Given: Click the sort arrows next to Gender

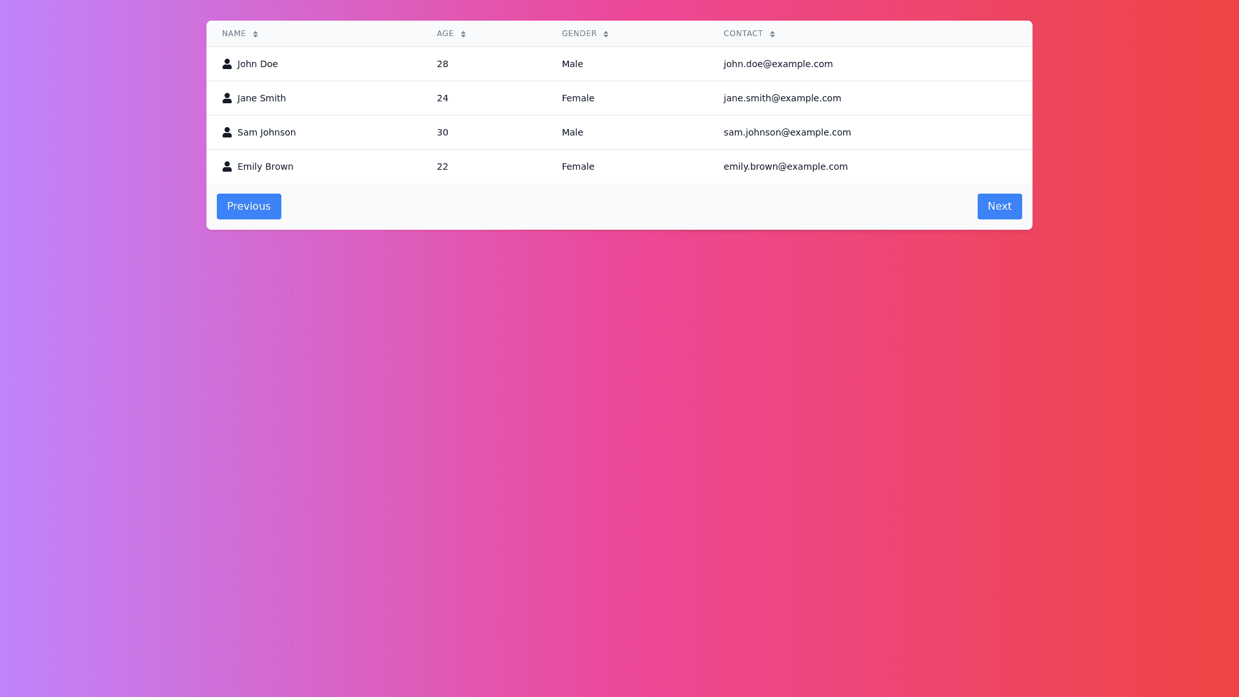Looking at the screenshot, I should (606, 34).
